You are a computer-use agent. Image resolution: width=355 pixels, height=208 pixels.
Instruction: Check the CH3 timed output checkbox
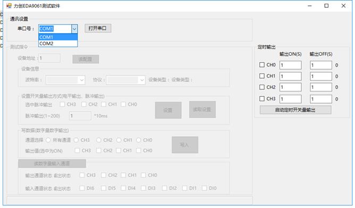(x=261, y=98)
